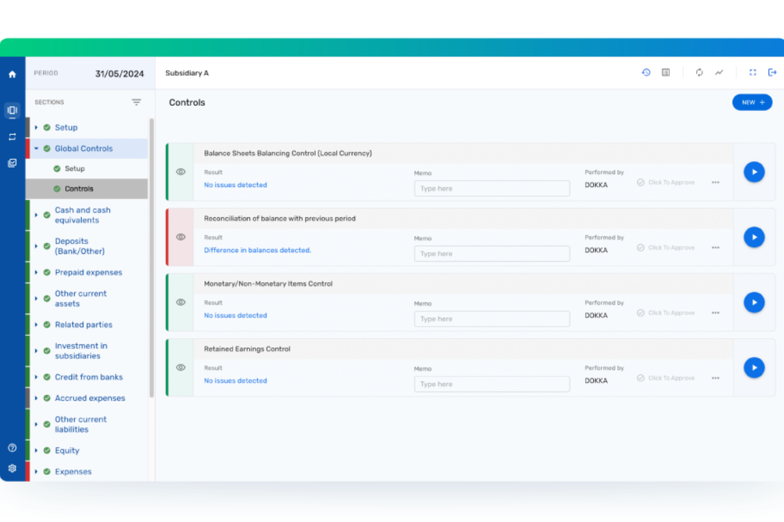Image resolution: width=784 pixels, height=522 pixels.
Task: Collapse the Global Controls section
Action: [36, 149]
